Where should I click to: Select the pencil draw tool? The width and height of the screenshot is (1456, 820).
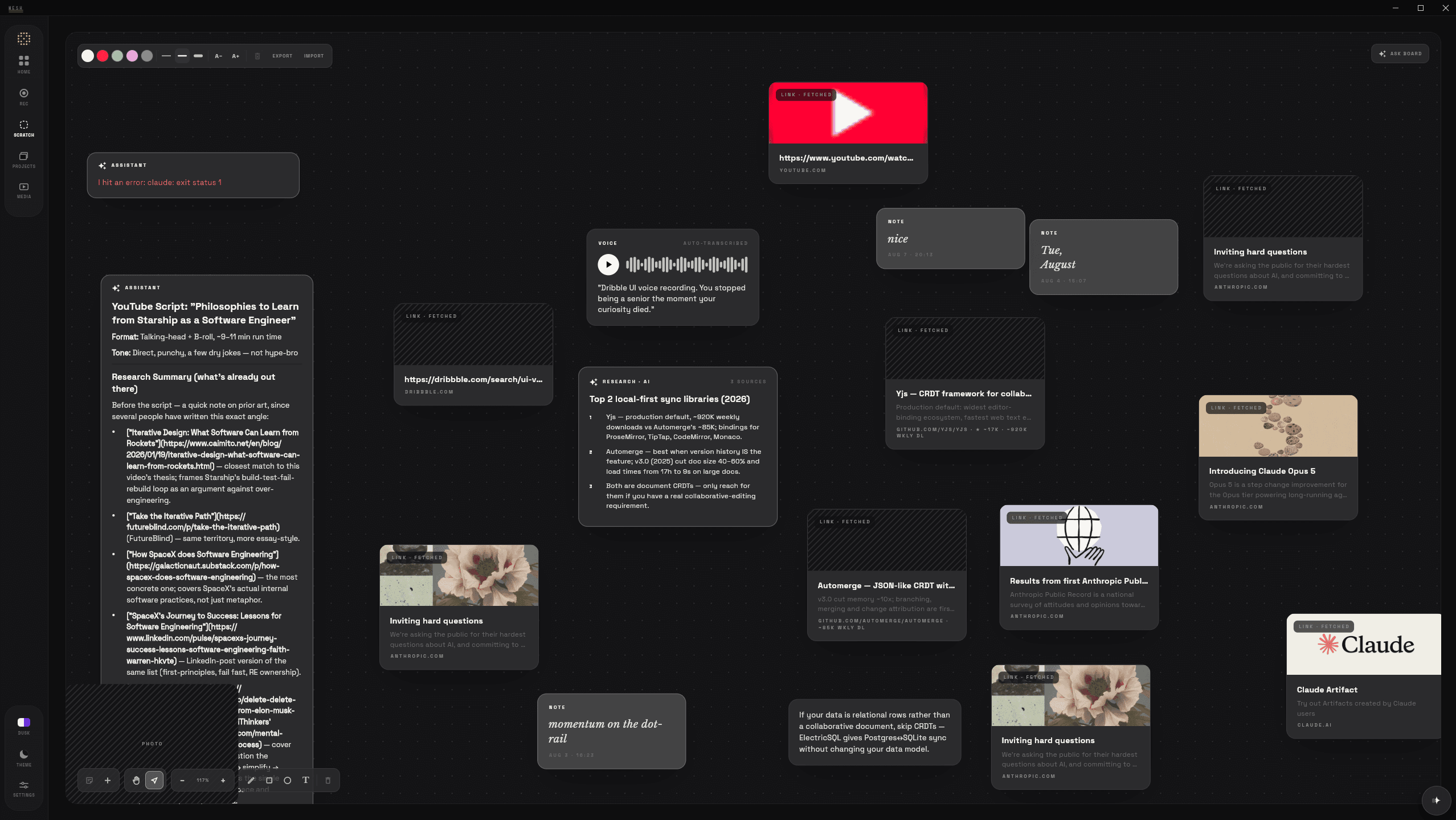251,780
